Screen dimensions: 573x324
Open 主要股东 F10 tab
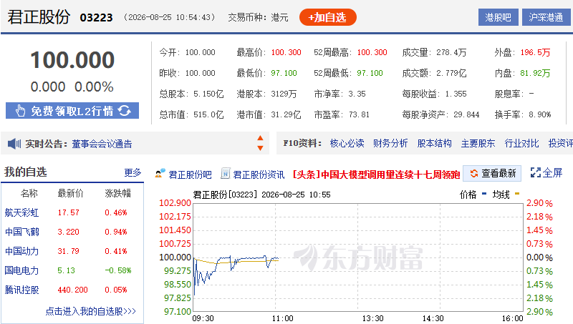[x=478, y=143]
